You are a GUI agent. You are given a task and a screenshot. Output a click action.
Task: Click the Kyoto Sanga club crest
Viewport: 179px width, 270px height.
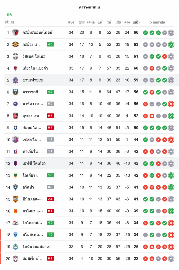[15, 68]
